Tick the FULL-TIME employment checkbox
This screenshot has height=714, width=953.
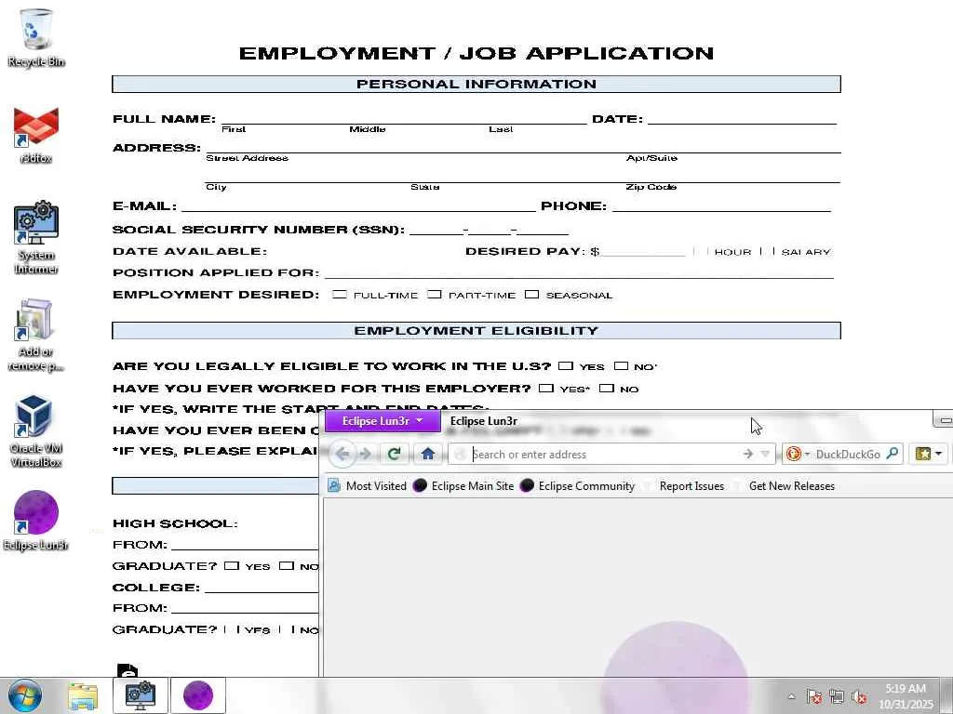coord(340,295)
